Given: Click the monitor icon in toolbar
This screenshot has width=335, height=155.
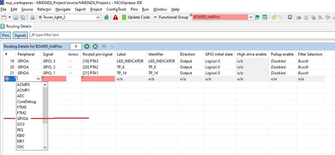Looking at the screenshot, I should pos(290,17).
